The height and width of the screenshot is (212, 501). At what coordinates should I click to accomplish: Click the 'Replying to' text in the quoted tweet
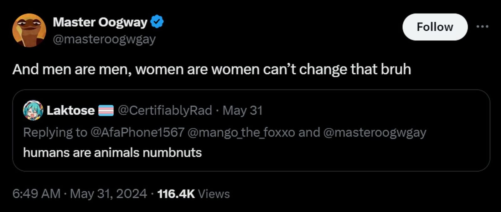(x=55, y=132)
